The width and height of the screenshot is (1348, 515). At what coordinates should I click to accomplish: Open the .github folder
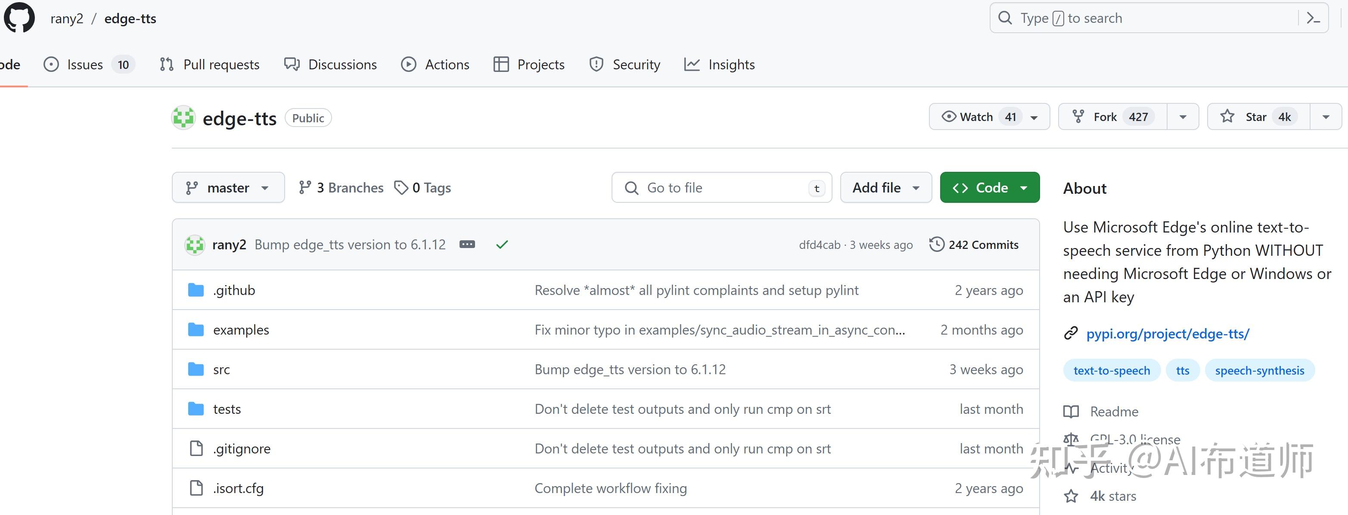tap(234, 290)
